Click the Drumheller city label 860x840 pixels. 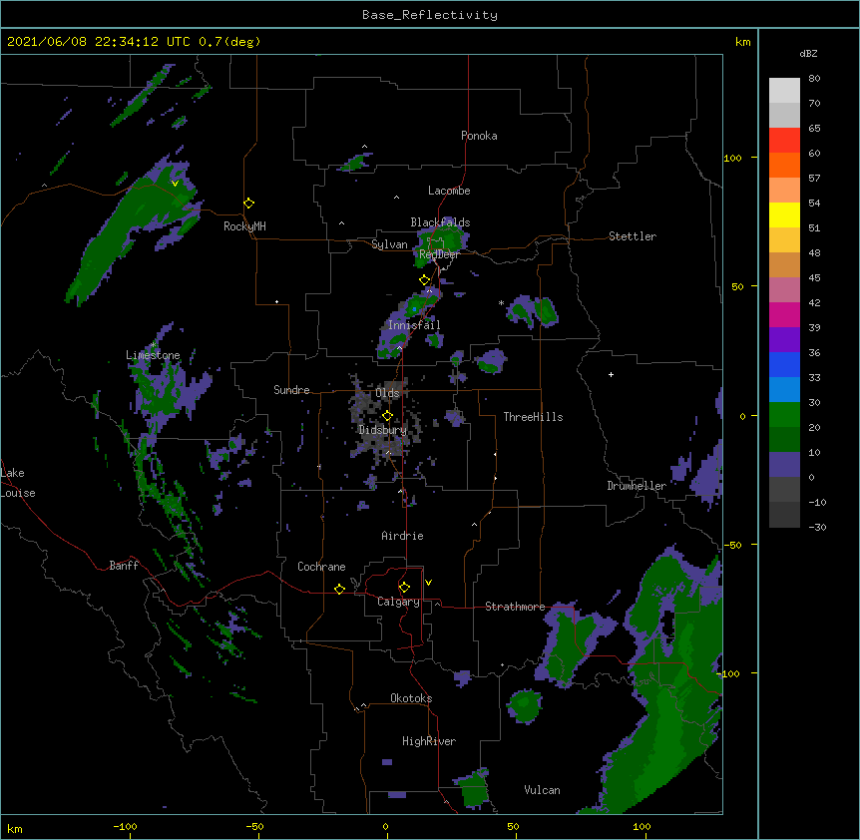637,486
